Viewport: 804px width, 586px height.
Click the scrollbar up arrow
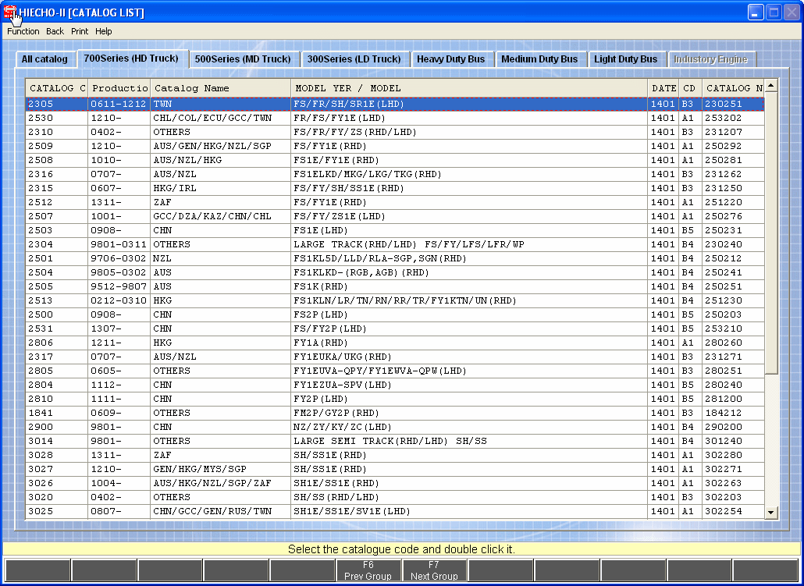[771, 86]
